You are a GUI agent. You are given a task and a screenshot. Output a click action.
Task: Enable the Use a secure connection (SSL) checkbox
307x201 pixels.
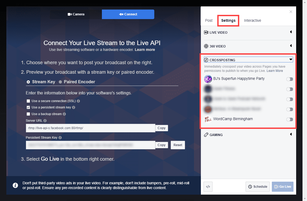[28, 101]
